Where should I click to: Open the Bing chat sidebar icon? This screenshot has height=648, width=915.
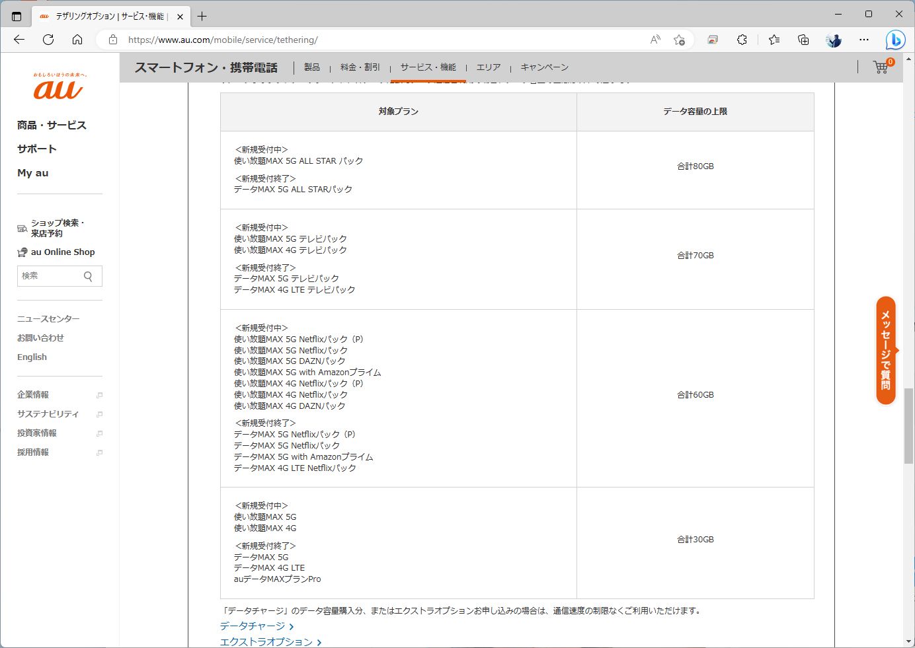coord(895,40)
